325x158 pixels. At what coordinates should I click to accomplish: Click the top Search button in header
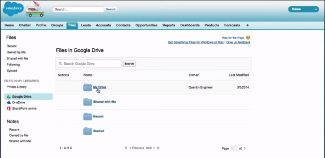(x=110, y=9)
